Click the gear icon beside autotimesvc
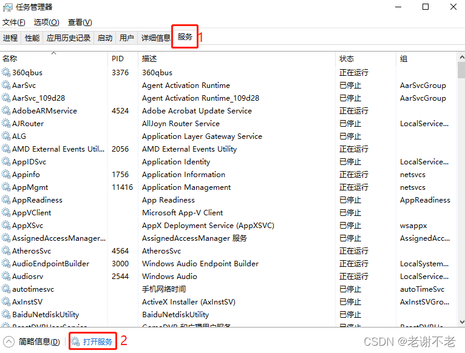 tap(6, 289)
